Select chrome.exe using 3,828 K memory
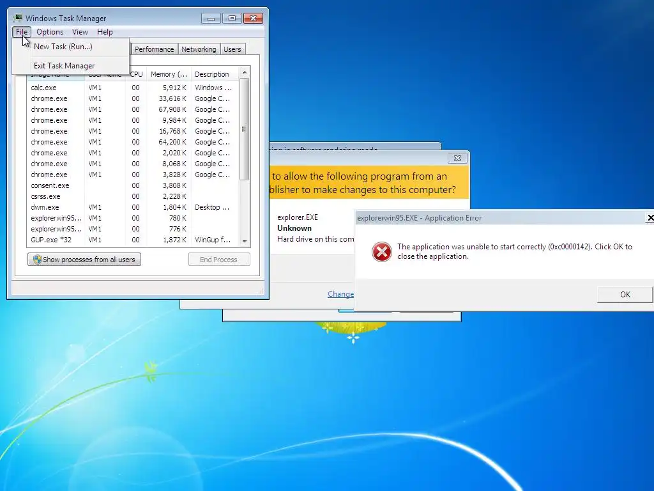Viewport: 654px width, 491px height. pyautogui.click(x=133, y=175)
